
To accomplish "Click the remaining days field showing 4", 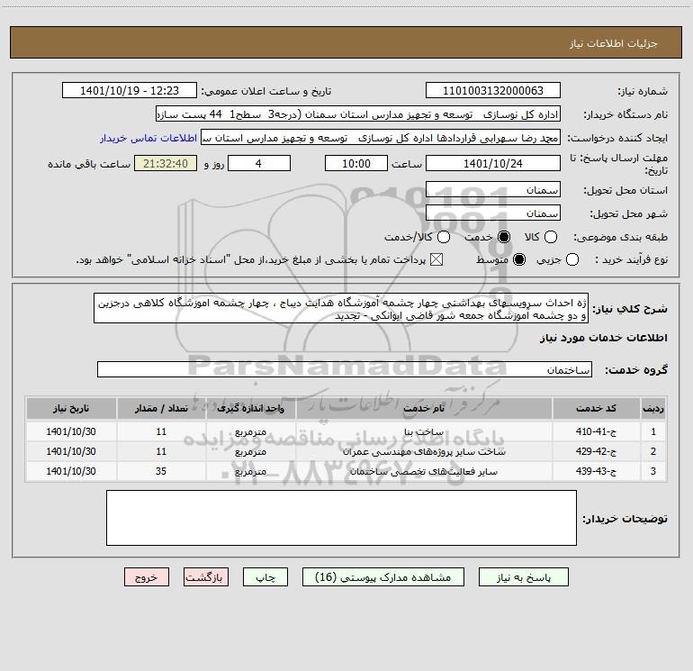I will coord(259,163).
